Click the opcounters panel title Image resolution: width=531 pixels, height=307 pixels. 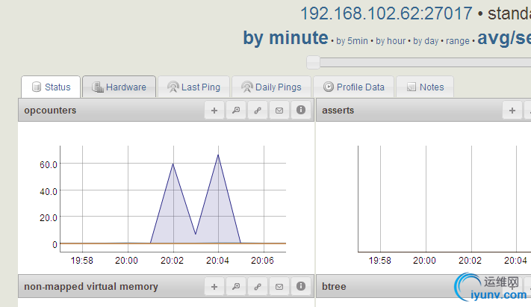pos(50,111)
